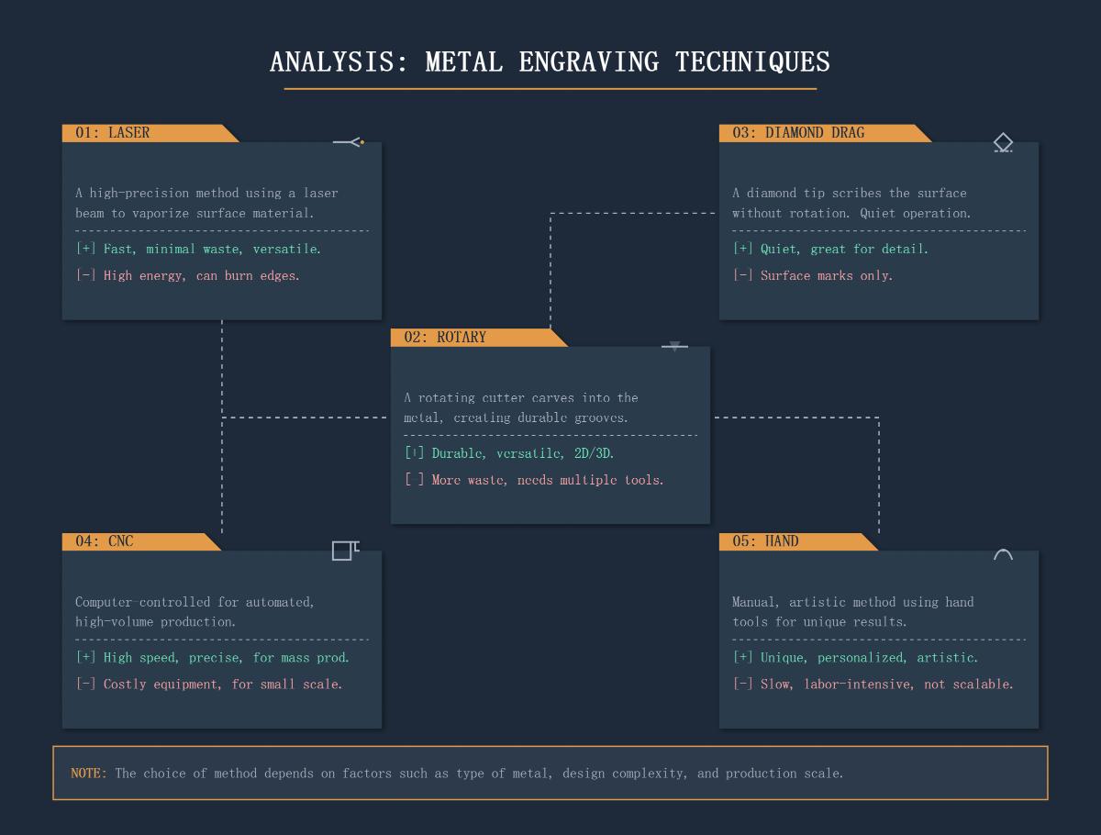
Task: Click the 'Analysis: Metal Engraving Techniques' title
Action: click(550, 62)
